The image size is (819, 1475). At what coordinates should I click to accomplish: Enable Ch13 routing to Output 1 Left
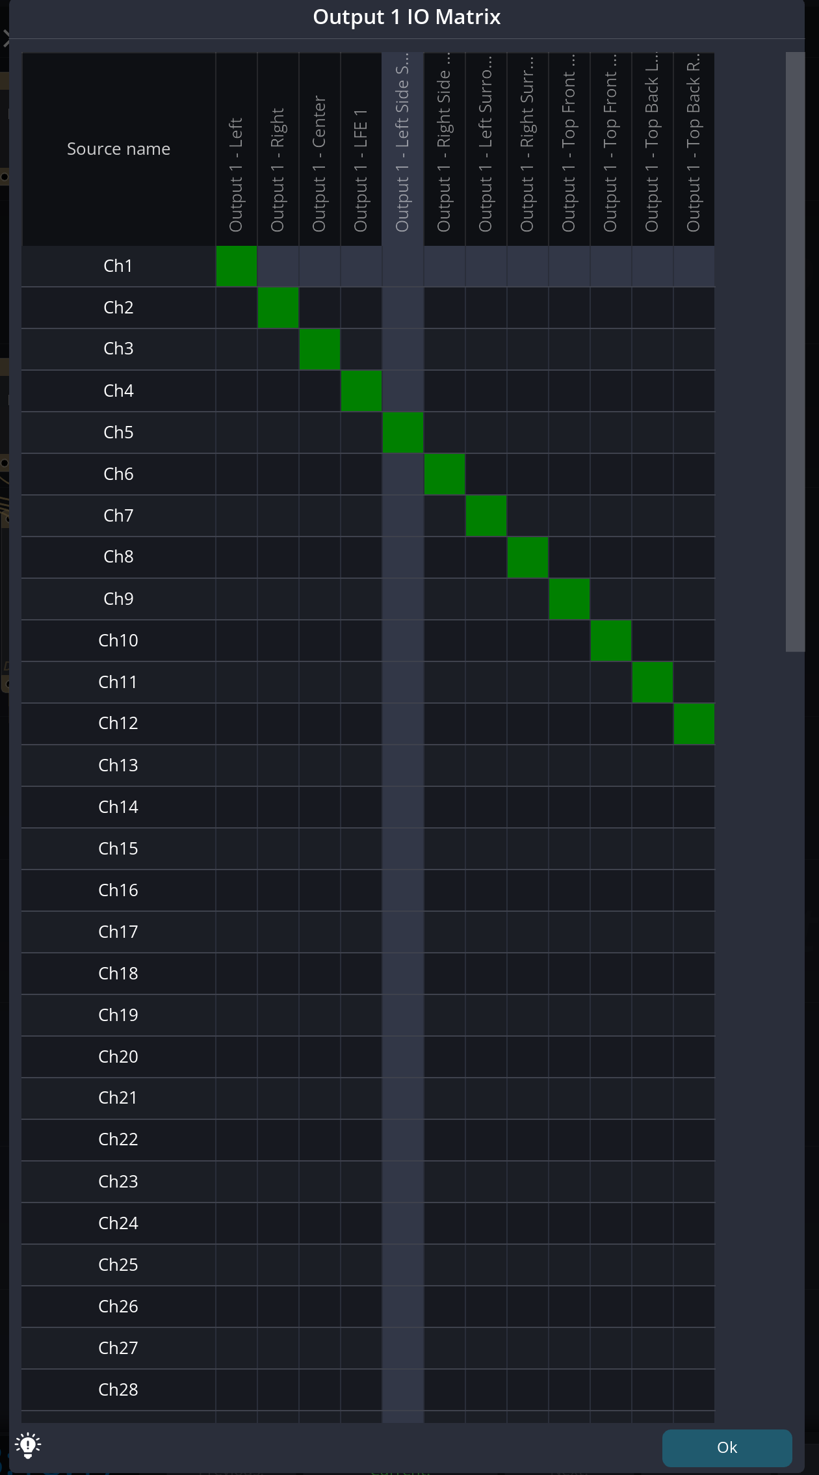[237, 765]
